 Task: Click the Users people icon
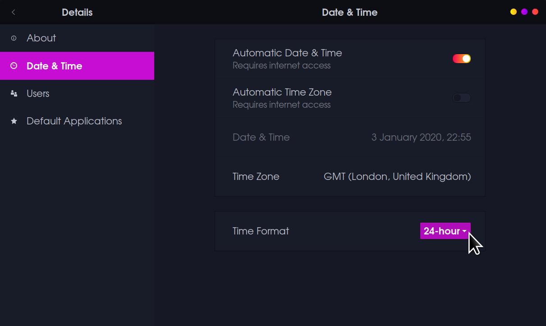[x=14, y=94]
